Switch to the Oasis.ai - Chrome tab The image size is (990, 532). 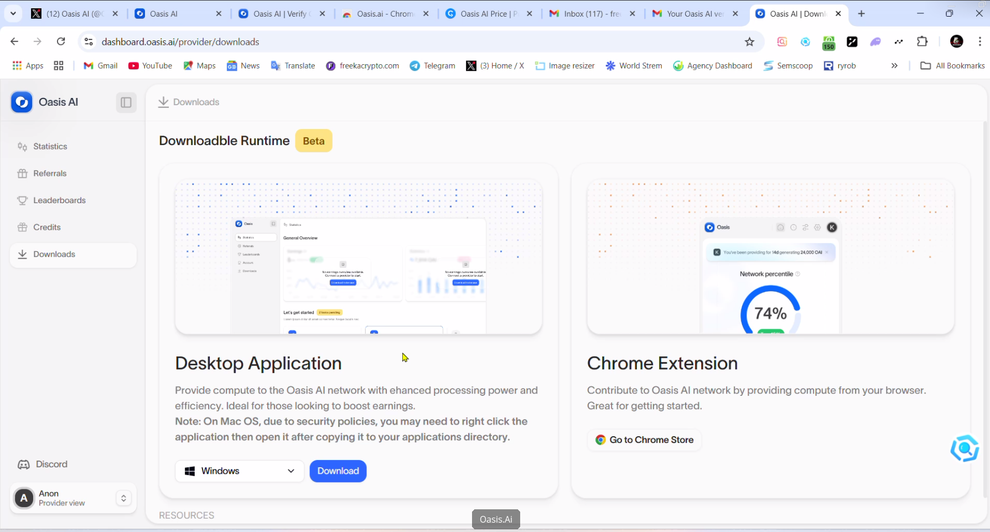pos(386,14)
